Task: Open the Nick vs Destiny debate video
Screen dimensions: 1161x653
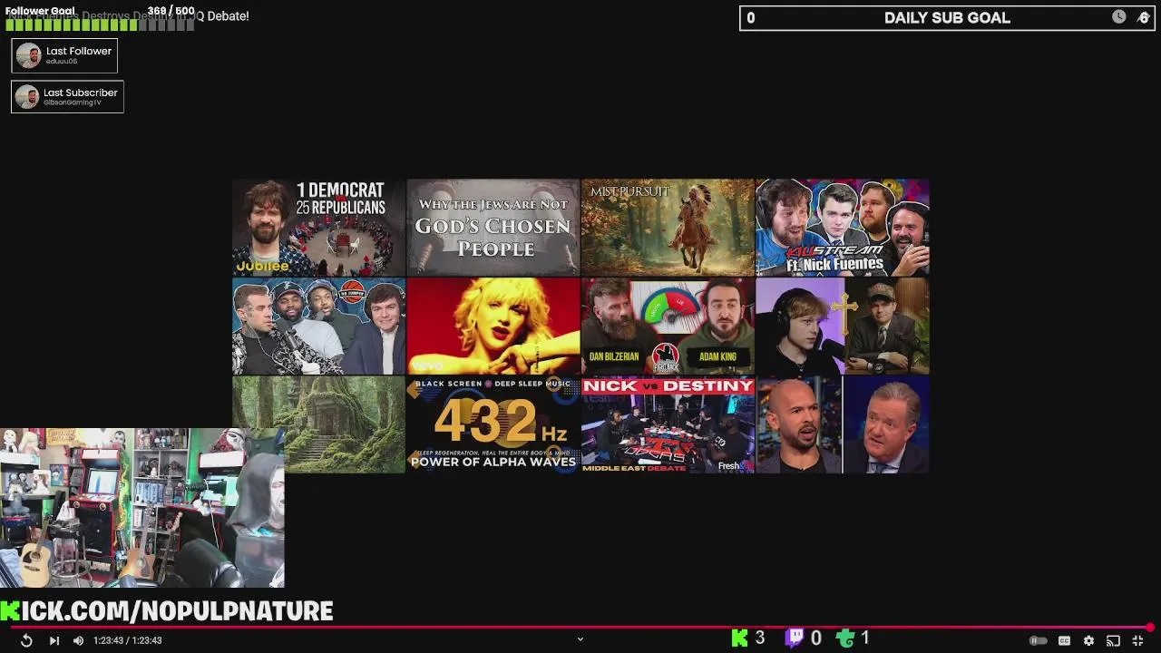Action: pyautogui.click(x=668, y=424)
